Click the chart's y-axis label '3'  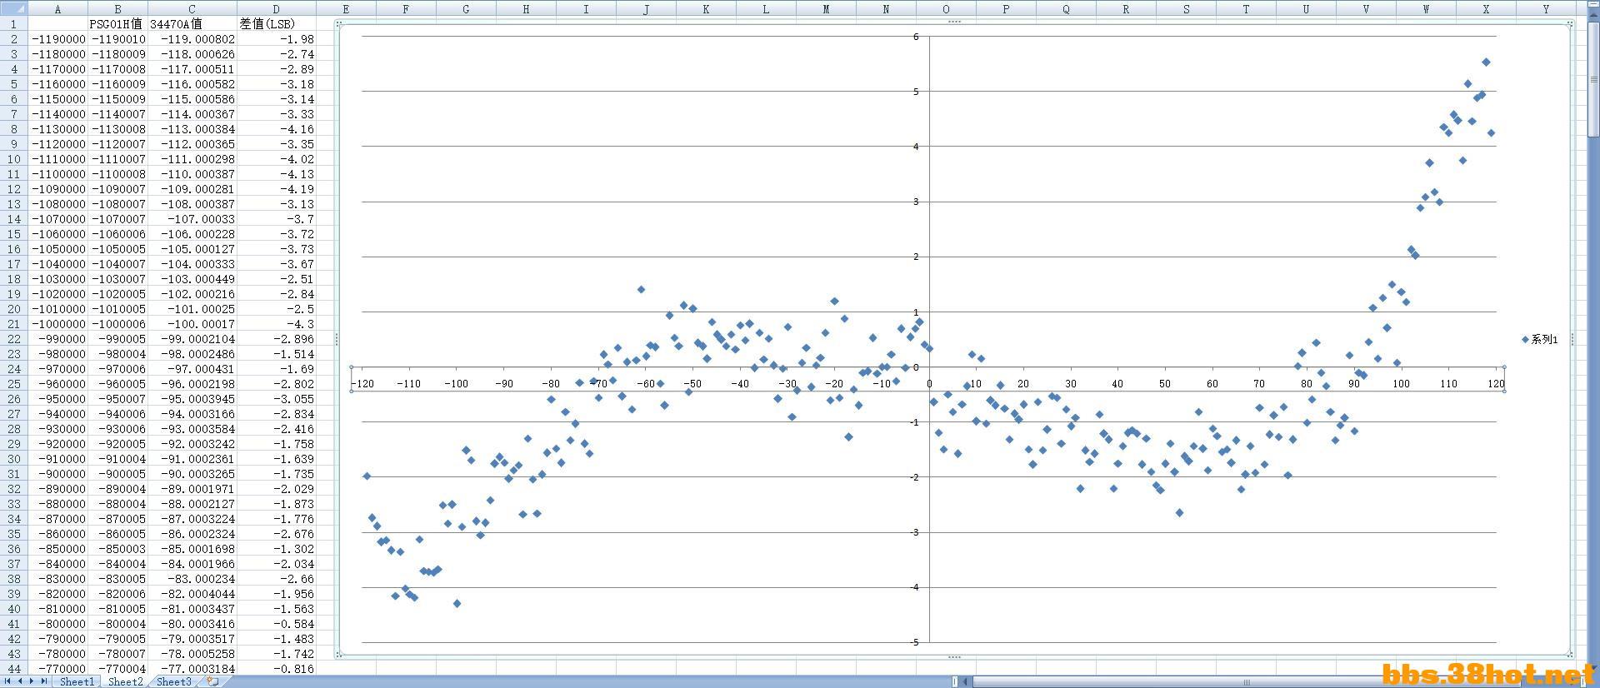point(916,202)
